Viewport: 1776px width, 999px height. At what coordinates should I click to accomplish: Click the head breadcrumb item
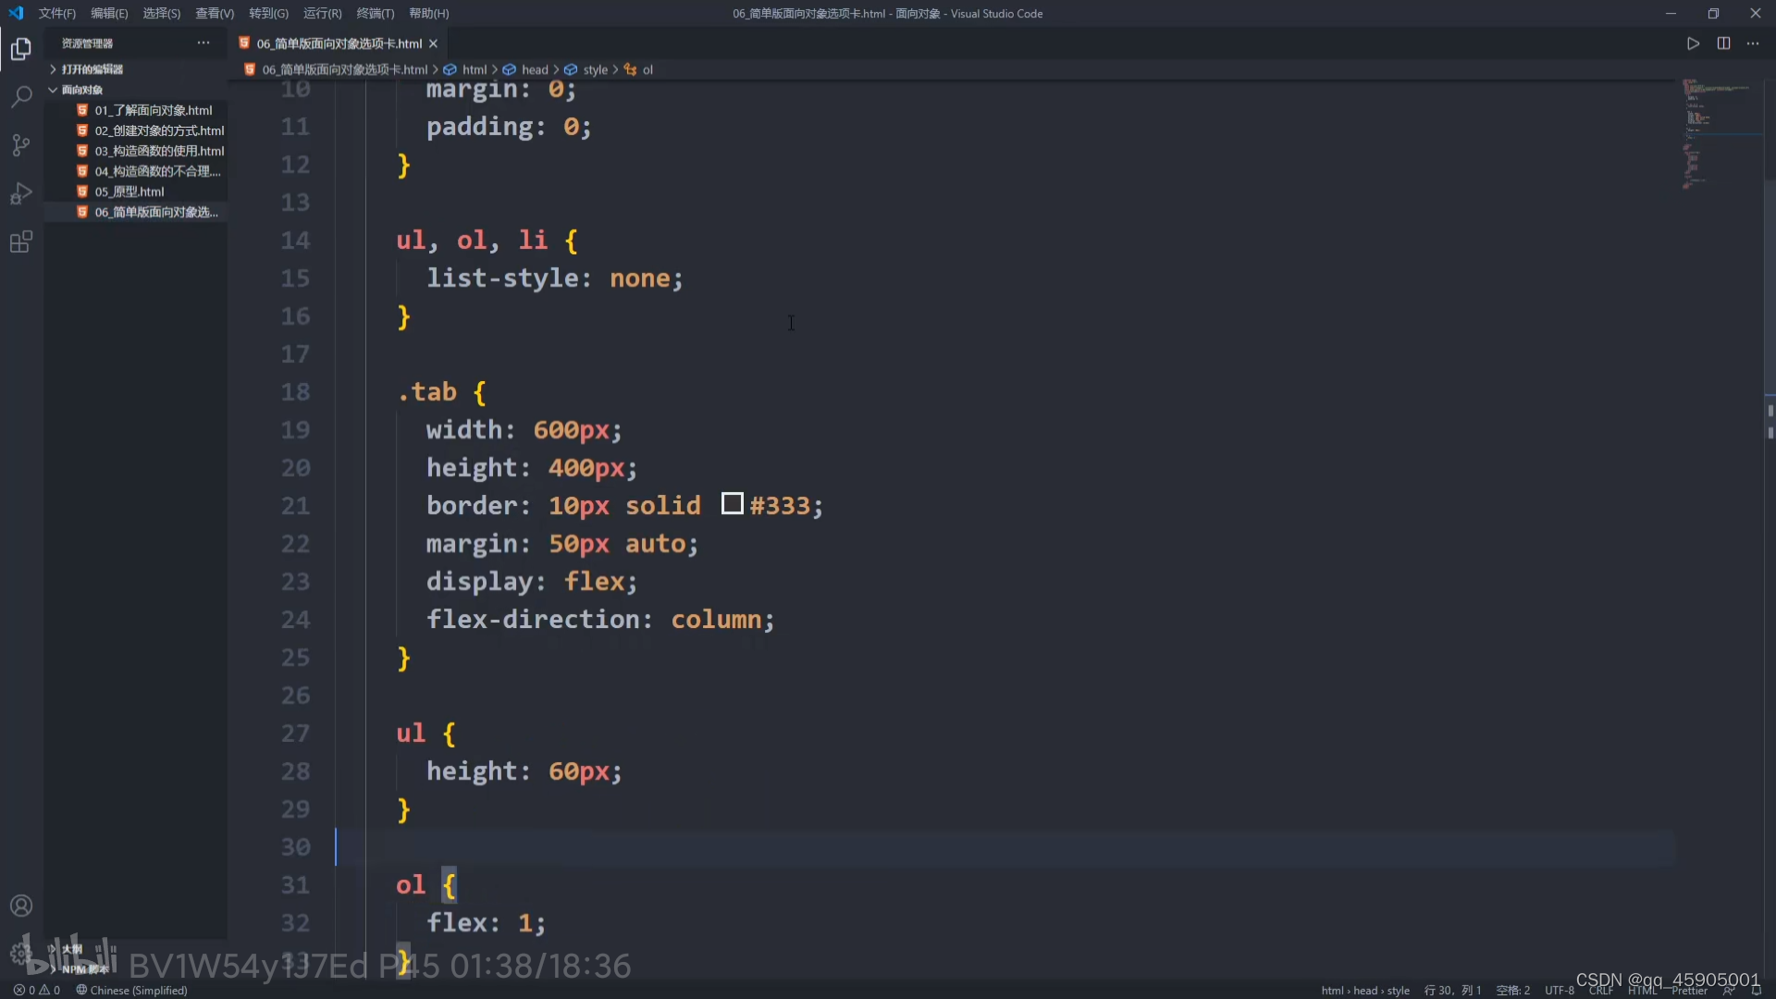534,69
